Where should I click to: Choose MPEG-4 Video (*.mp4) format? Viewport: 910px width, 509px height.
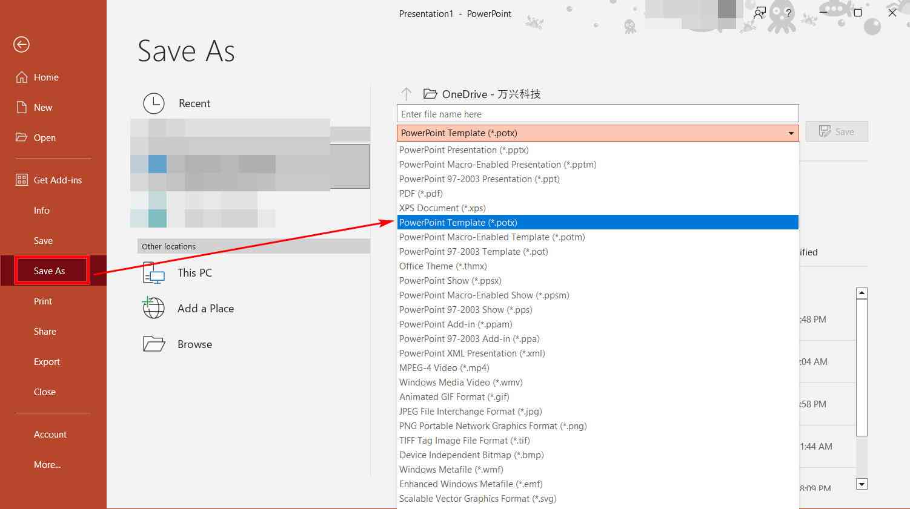point(597,368)
